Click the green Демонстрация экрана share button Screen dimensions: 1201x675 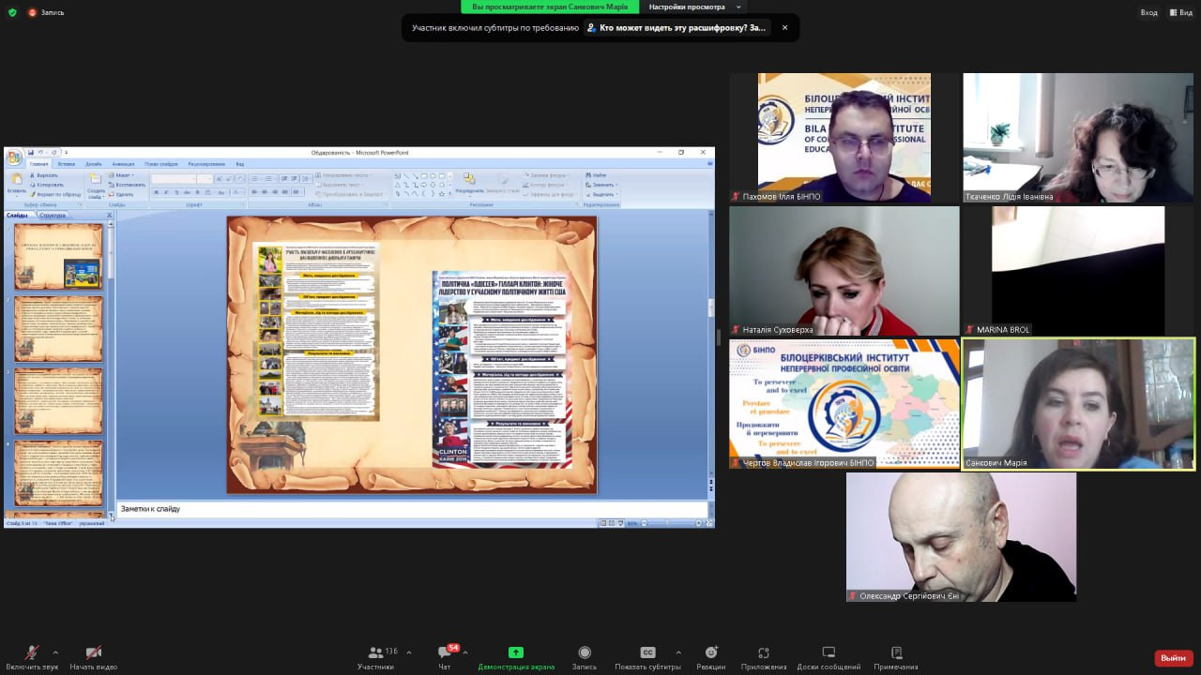pos(516,657)
